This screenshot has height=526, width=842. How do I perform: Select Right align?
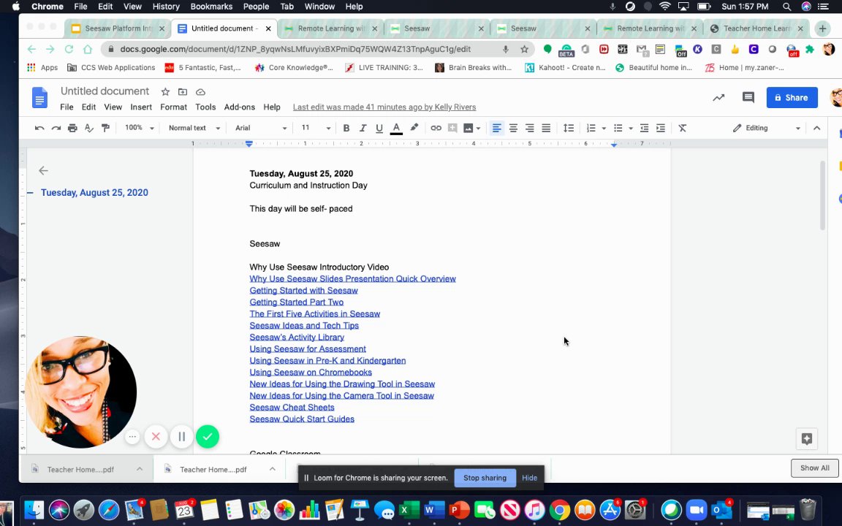tap(529, 128)
